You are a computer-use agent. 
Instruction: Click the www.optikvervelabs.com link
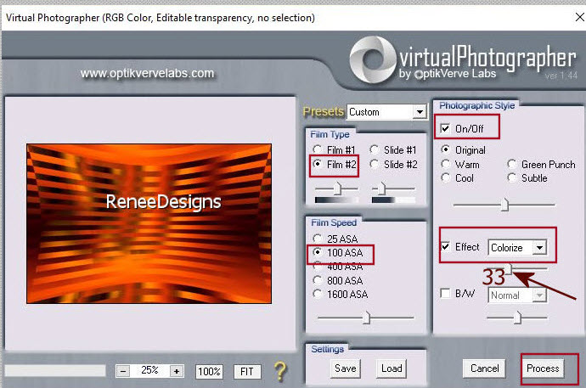(147, 73)
